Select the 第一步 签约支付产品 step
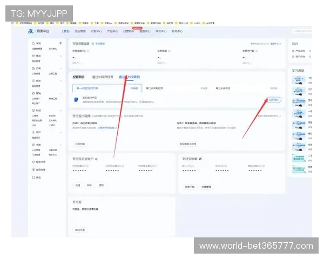This screenshot has width=324, height=259. coord(107,88)
